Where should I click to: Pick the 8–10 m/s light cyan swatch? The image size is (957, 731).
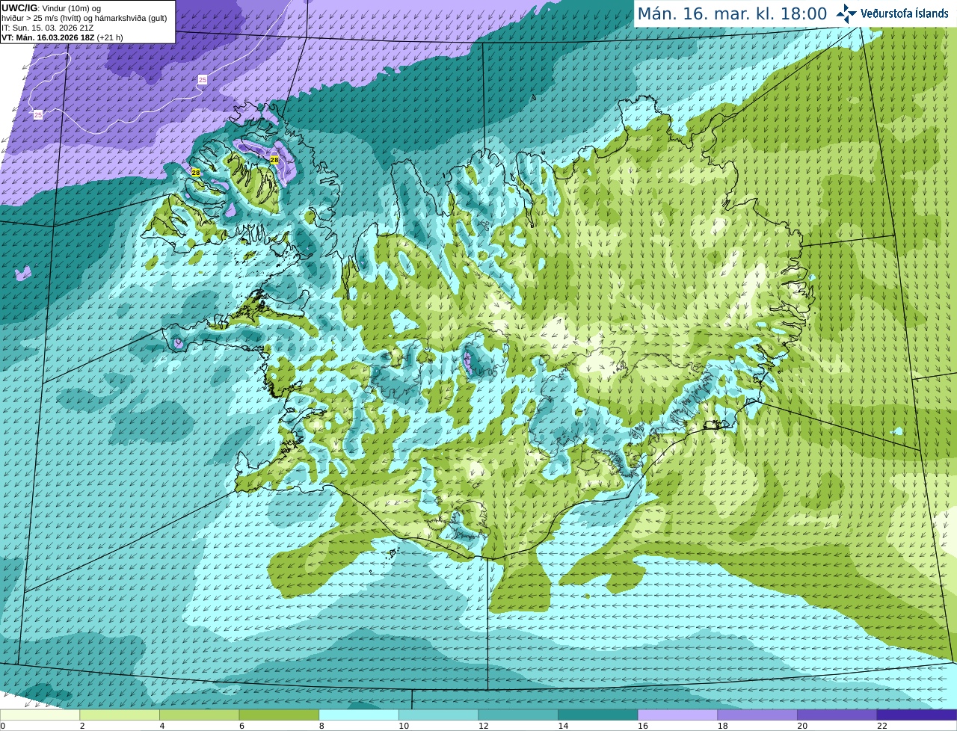tap(359, 715)
